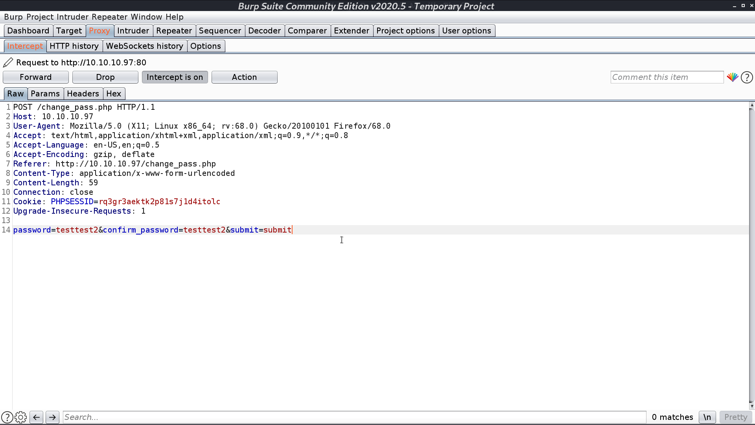Image resolution: width=755 pixels, height=425 pixels.
Task: Switch to the Headers view tab
Action: tap(83, 94)
